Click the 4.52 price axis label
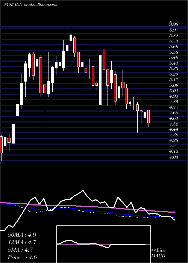 [174, 124]
